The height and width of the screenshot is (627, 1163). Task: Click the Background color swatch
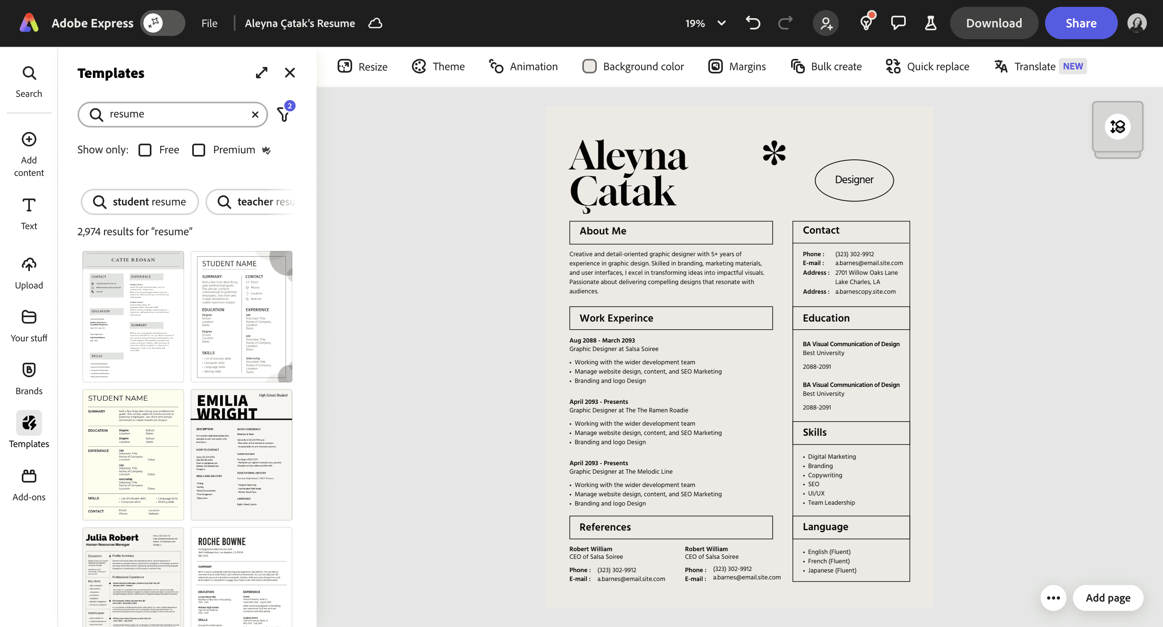point(589,66)
